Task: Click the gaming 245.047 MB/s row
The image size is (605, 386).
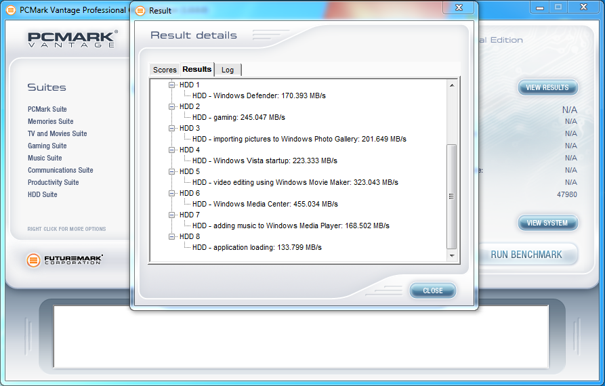Action: click(238, 117)
